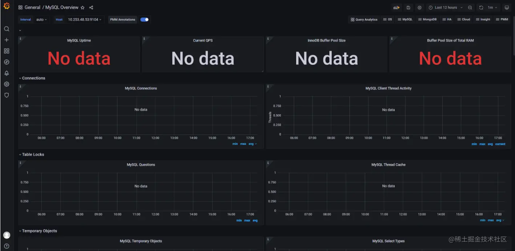Open the OS dashboards menu
515x251 pixels.
387,20
